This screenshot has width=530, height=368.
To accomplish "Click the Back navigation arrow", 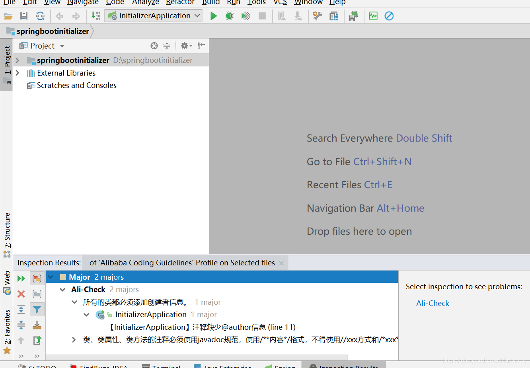I will tap(60, 16).
